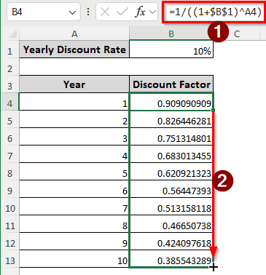Click the cell with 0.620921323
This screenshot has height=275, width=266.
171,172
